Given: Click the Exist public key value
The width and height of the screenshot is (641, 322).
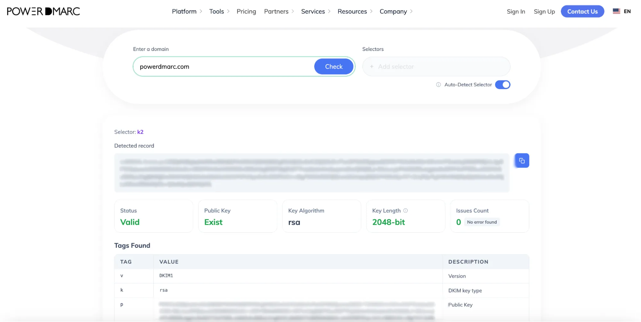Looking at the screenshot, I should [x=213, y=222].
